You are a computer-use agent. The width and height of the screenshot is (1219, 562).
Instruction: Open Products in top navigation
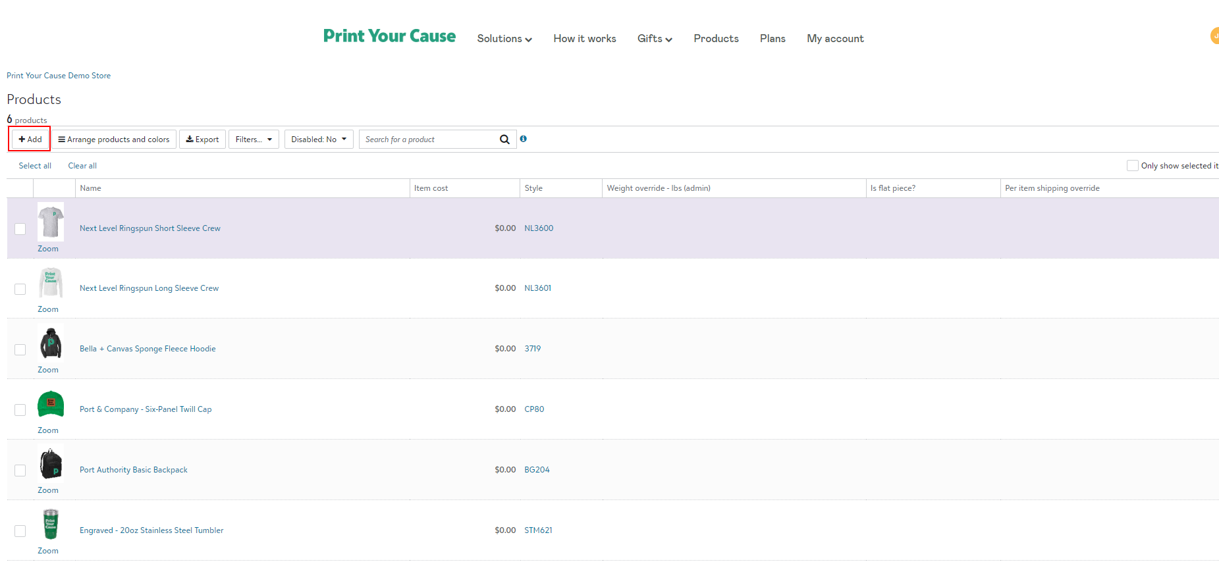click(716, 39)
